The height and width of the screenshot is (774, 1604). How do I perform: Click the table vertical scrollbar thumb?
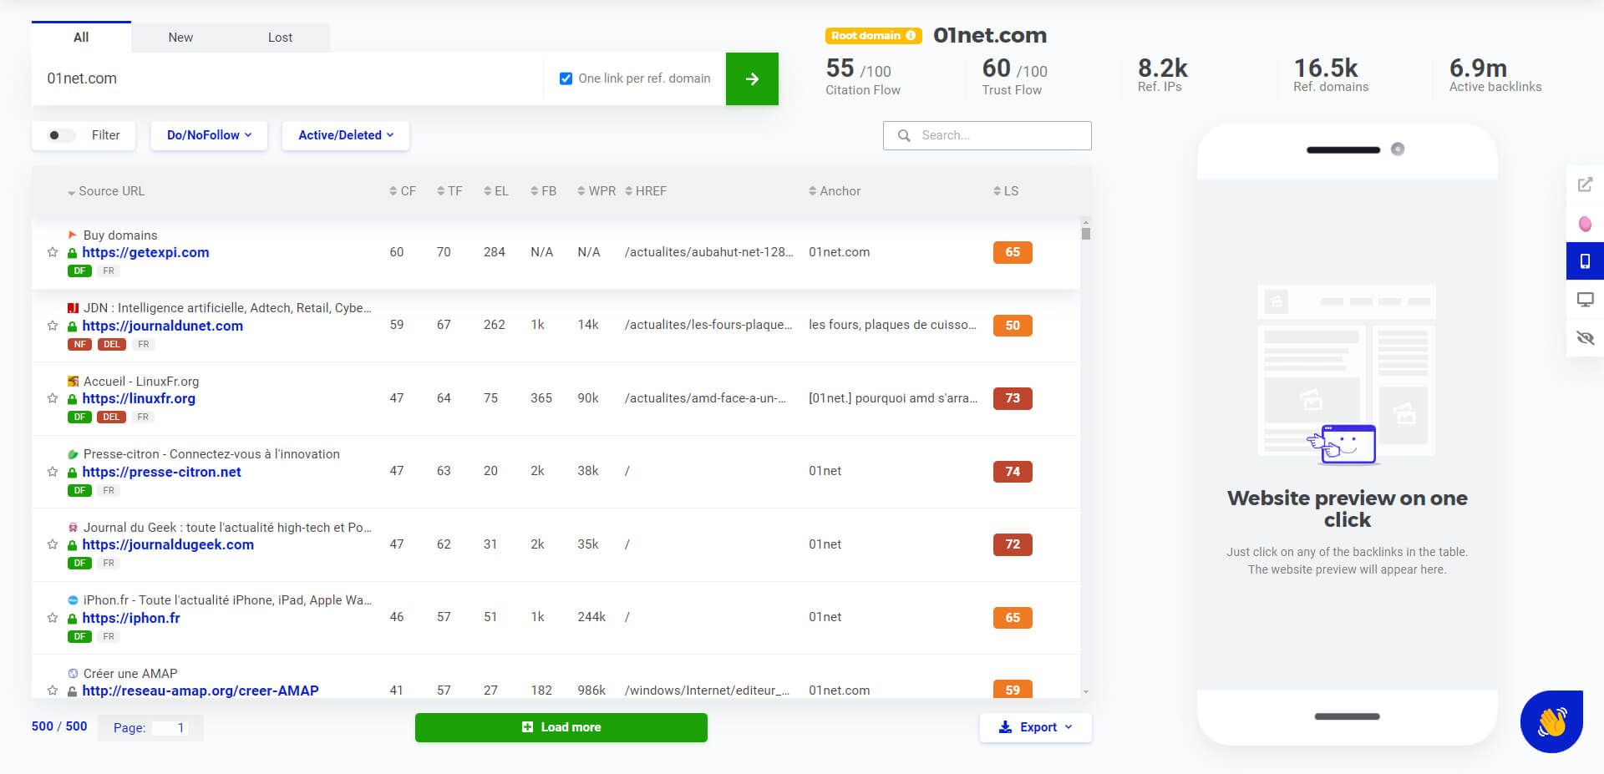tap(1085, 234)
